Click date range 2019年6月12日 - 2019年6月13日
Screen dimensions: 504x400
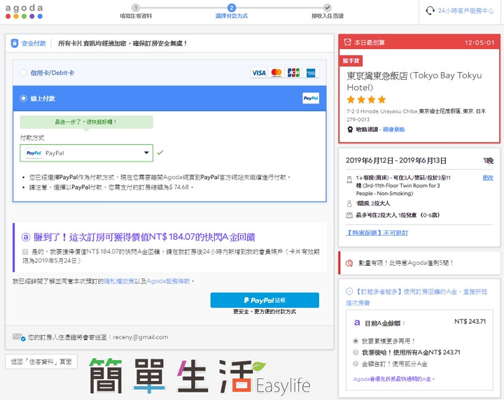coord(396,161)
